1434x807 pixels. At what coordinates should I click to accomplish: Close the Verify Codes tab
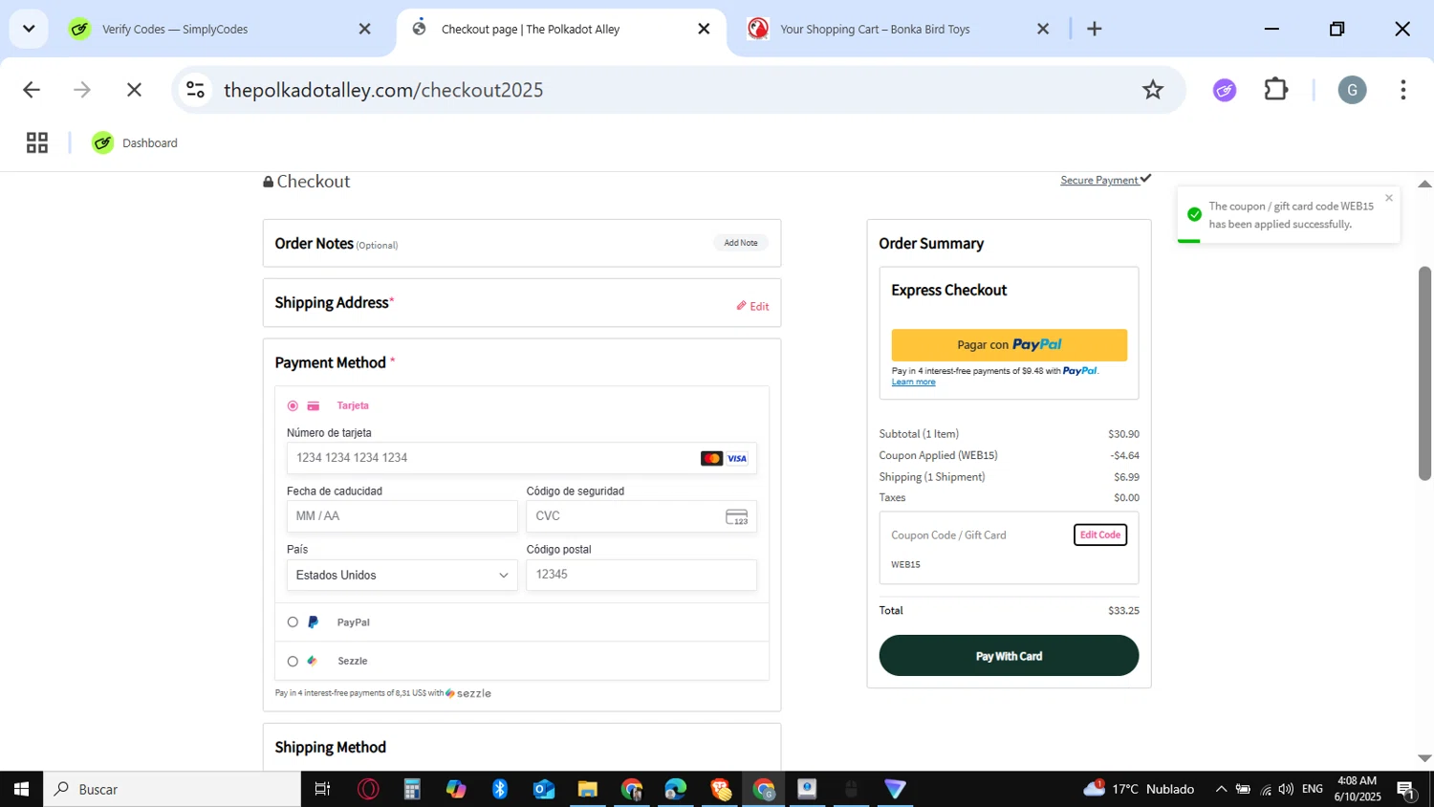[364, 29]
